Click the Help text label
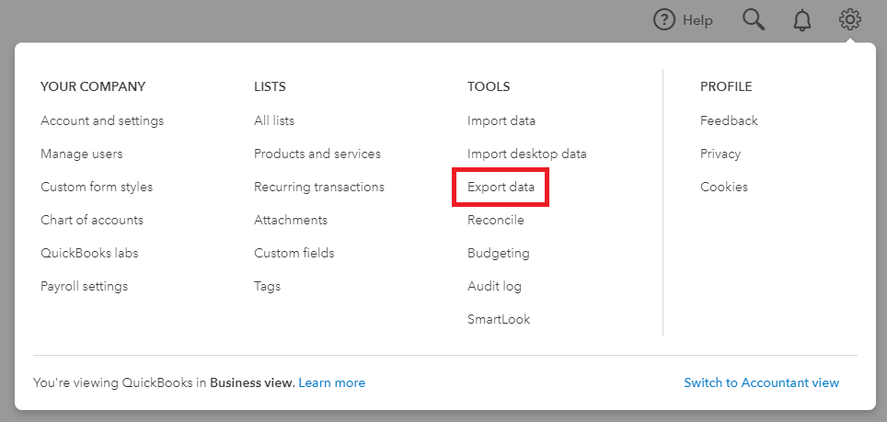Screen dimensions: 887x422 point(697,21)
